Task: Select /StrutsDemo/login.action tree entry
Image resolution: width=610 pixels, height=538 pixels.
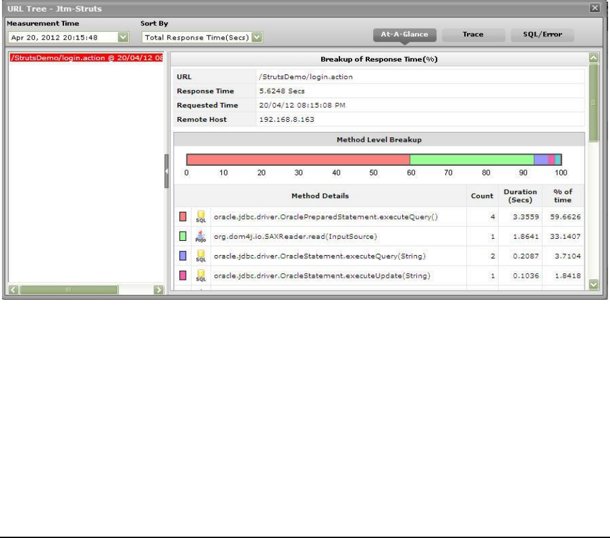Action: pyautogui.click(x=86, y=58)
